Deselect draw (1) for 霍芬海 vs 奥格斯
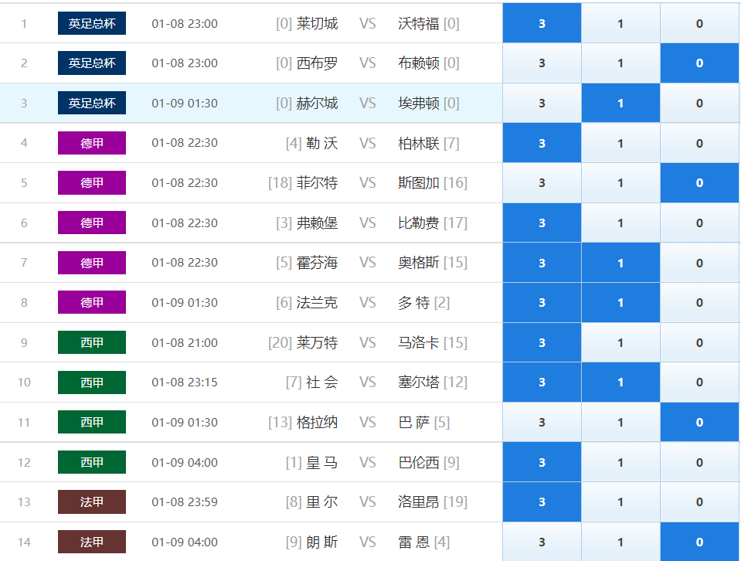Viewport: 741px width, 561px height. [620, 263]
